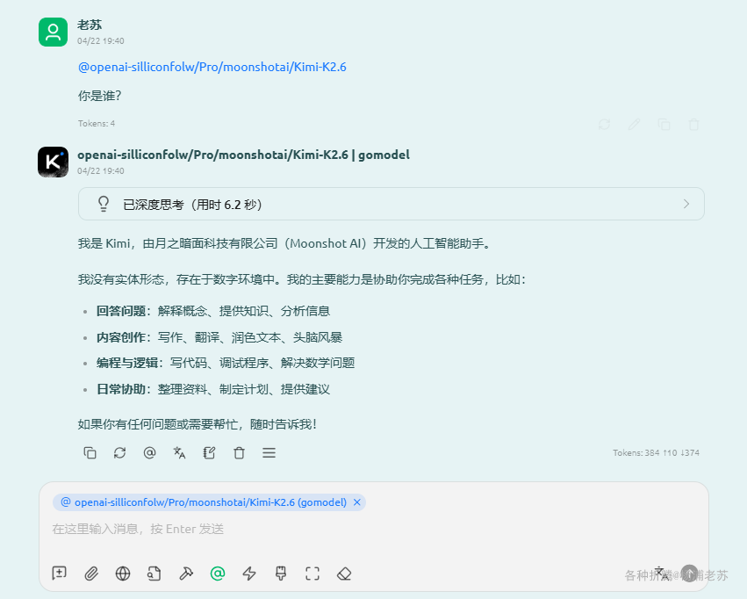This screenshot has height=599, width=747.
Task: Regenerate from the faded icon on 老苏's message
Action: [604, 125]
